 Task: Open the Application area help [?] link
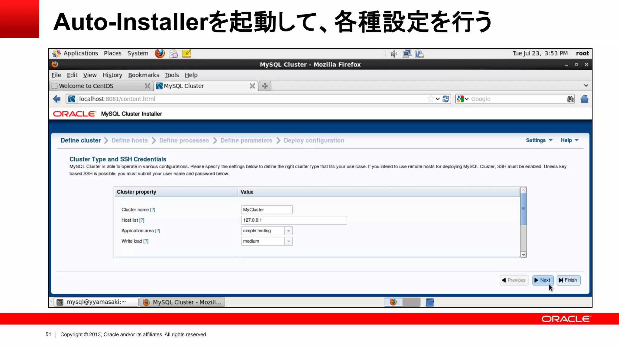[158, 231]
